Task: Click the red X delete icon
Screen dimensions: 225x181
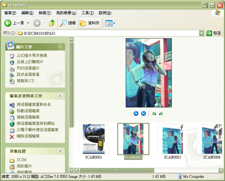Action: pos(12,137)
